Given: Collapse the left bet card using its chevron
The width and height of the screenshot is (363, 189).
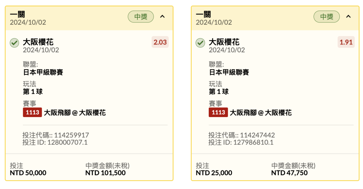Looking at the screenshot, I should coord(163,17).
